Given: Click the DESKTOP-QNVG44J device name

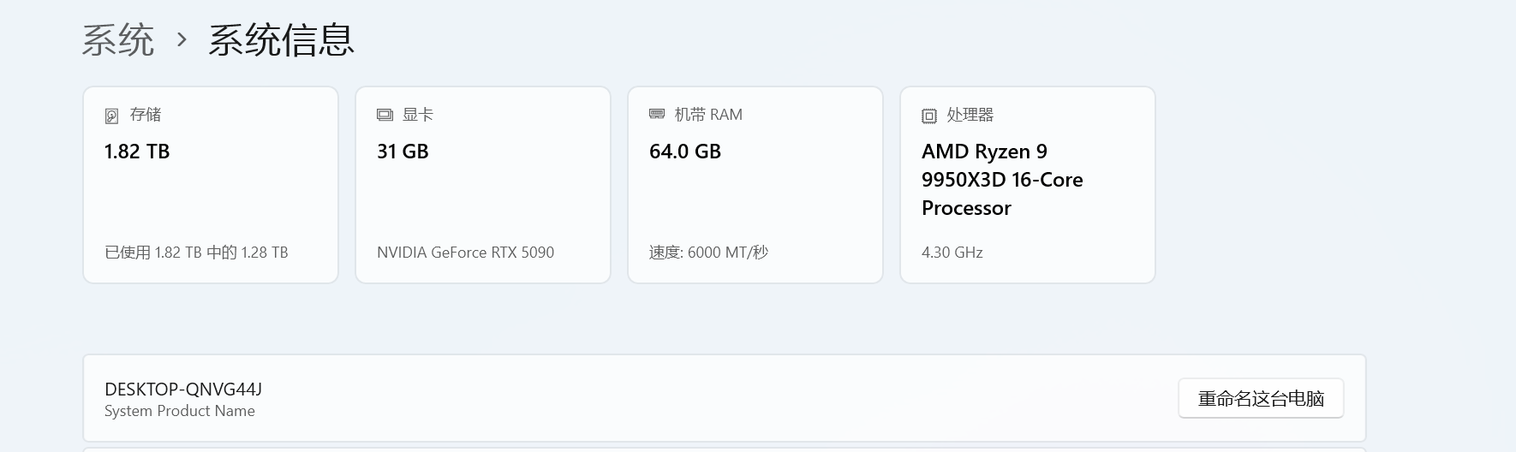Looking at the screenshot, I should [183, 390].
